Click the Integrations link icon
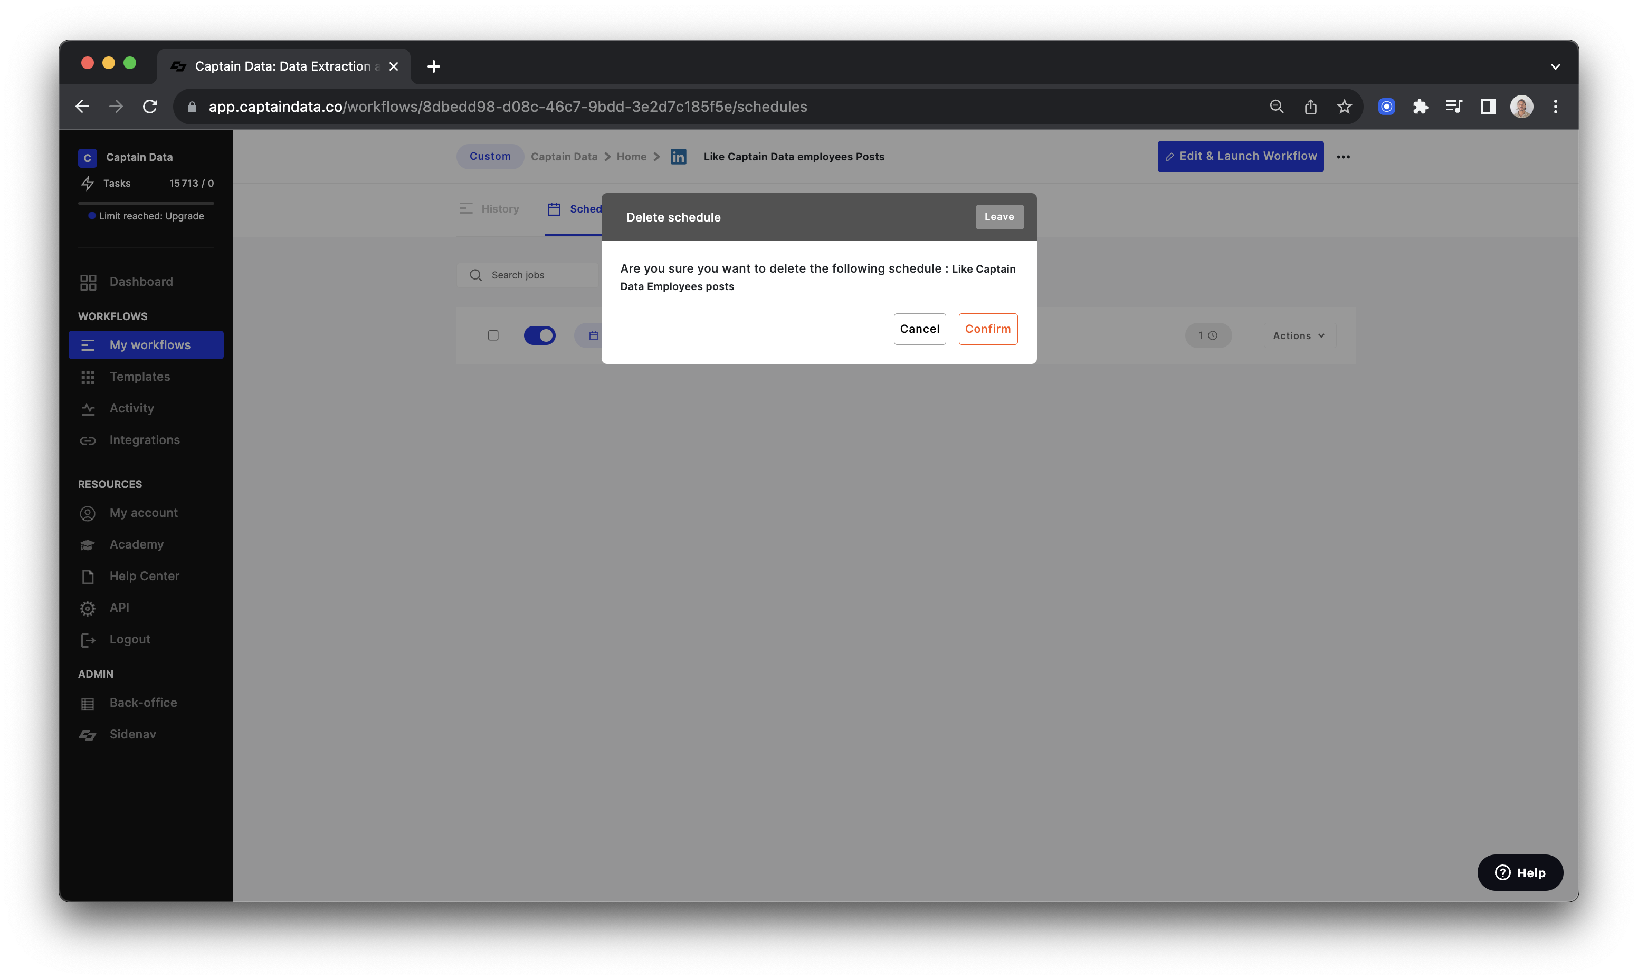This screenshot has width=1638, height=980. coord(88,440)
